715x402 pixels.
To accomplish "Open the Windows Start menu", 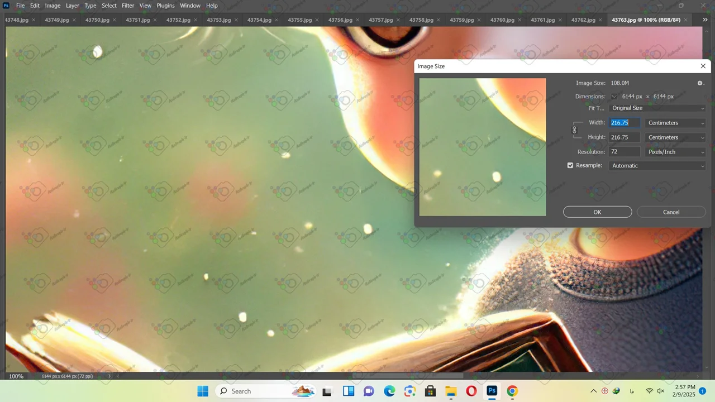I will (x=203, y=391).
